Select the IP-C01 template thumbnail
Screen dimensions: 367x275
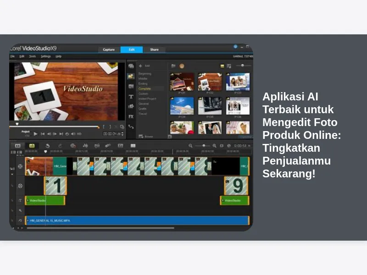pos(182,82)
